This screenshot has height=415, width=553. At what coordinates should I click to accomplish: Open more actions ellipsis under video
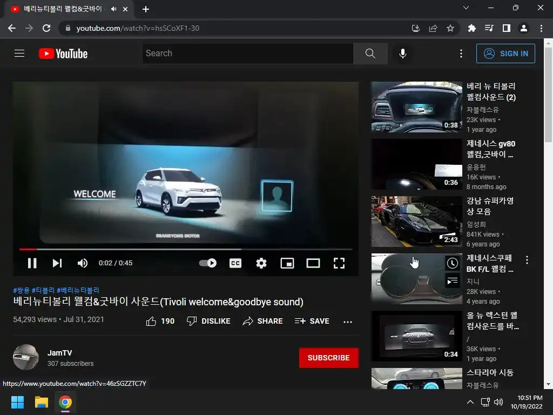pos(348,322)
